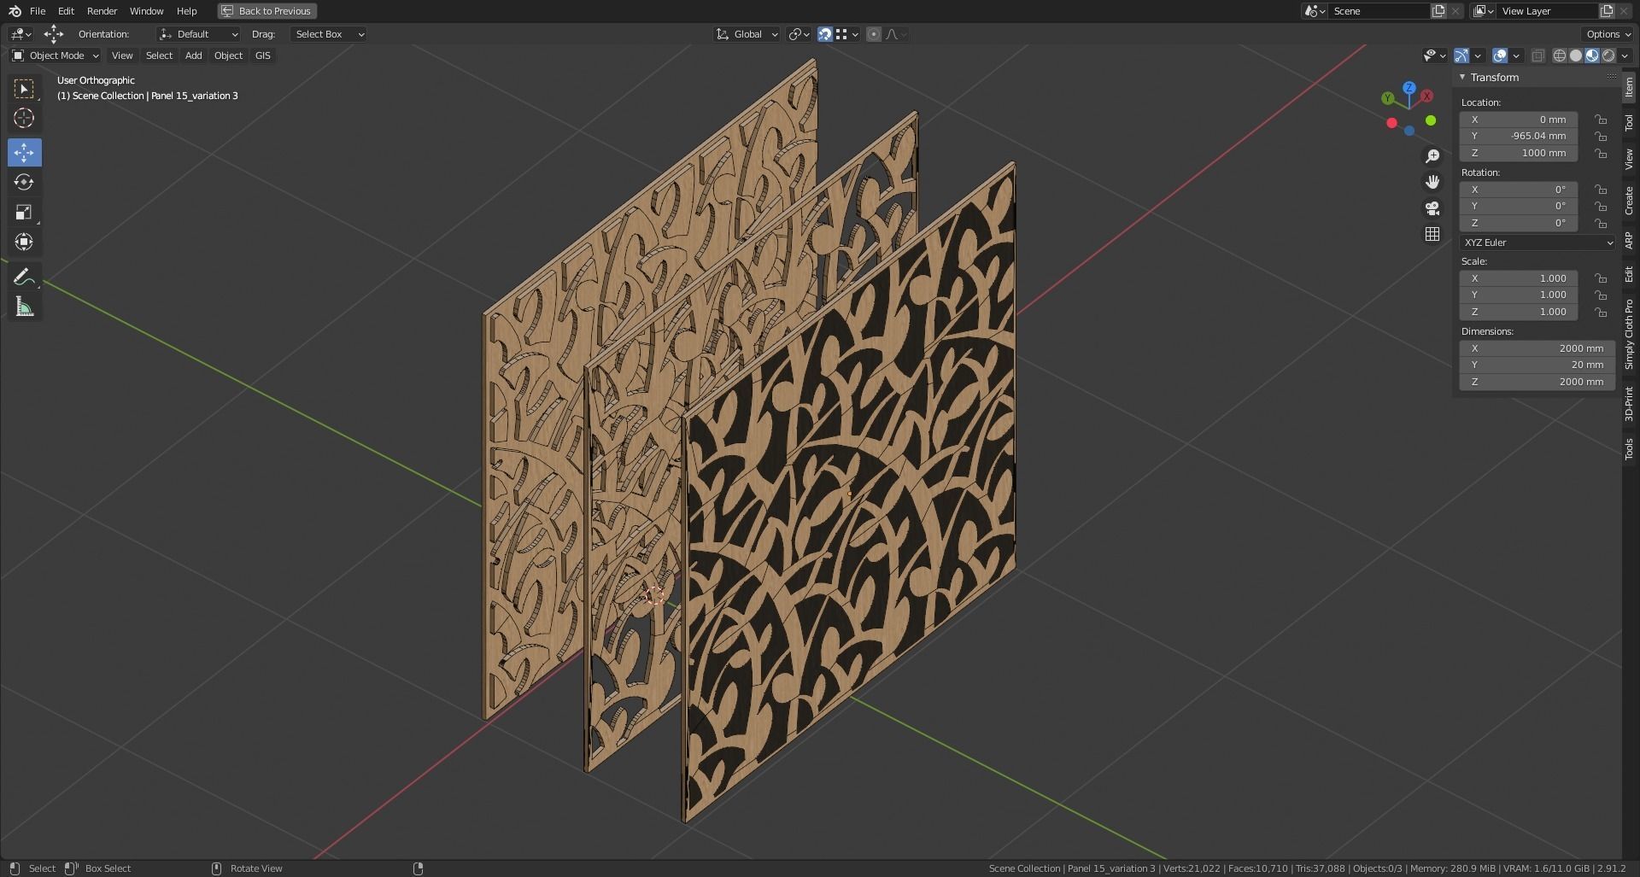Image resolution: width=1640 pixels, height=877 pixels.
Task: Switch to Material Preview shading
Action: pyautogui.click(x=1592, y=56)
